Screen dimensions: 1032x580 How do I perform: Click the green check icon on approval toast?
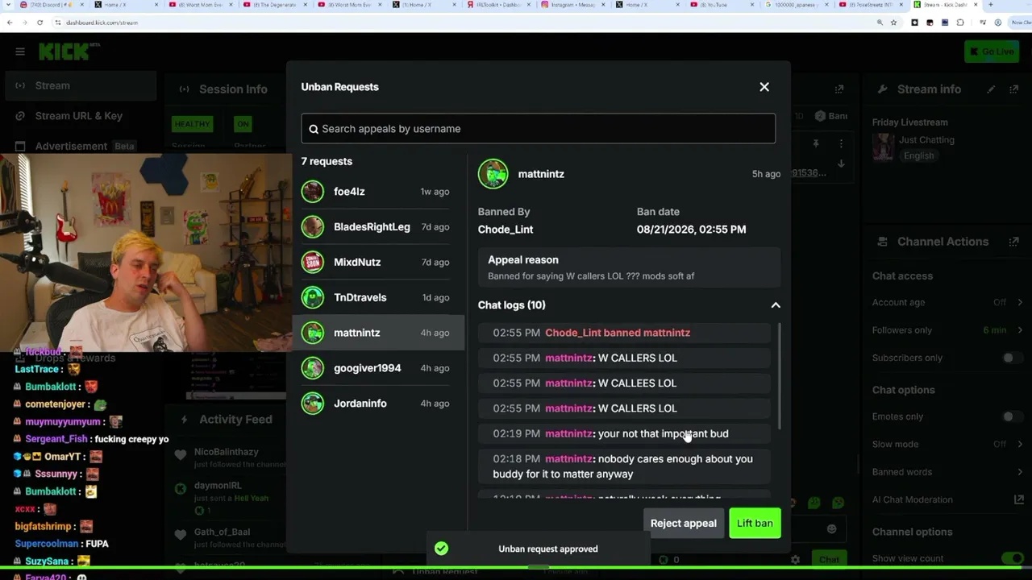pos(441,549)
